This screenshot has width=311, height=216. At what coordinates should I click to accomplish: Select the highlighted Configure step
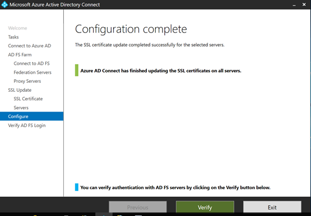point(32,116)
